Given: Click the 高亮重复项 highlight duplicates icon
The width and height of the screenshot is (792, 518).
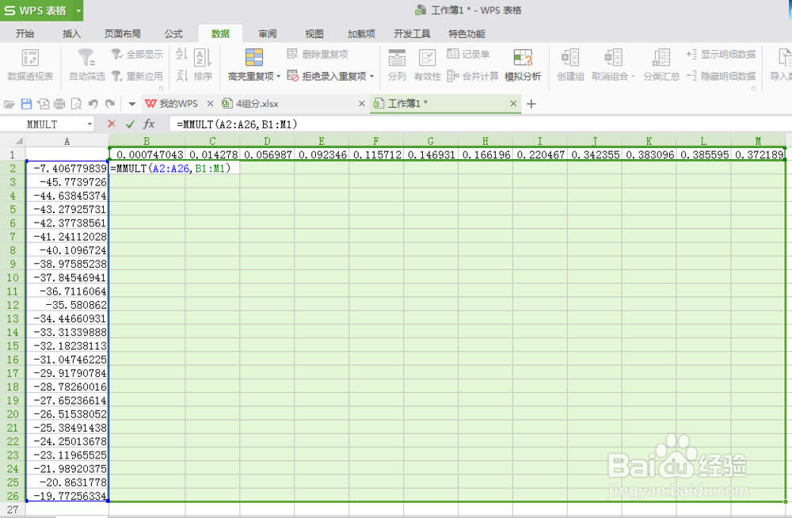Looking at the screenshot, I should [x=254, y=58].
